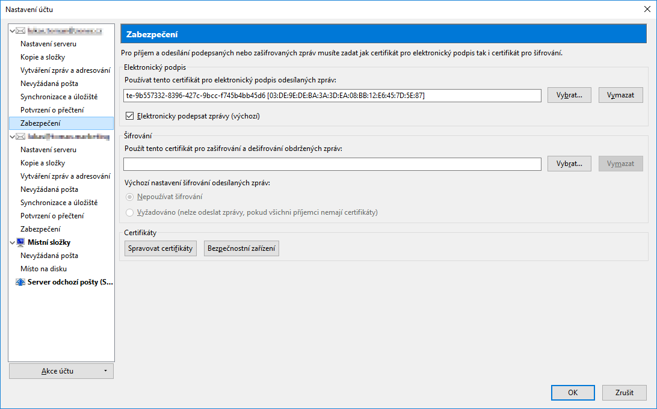Collapse the second email account tree
This screenshot has width=657, height=409.
(x=13, y=137)
